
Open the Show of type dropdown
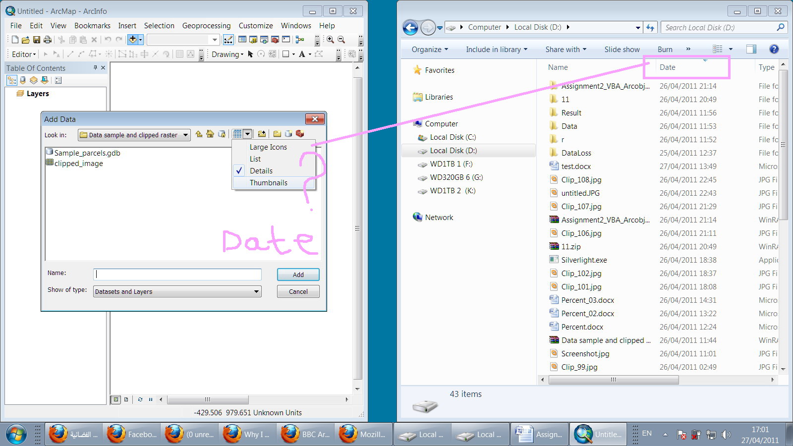[256, 291]
